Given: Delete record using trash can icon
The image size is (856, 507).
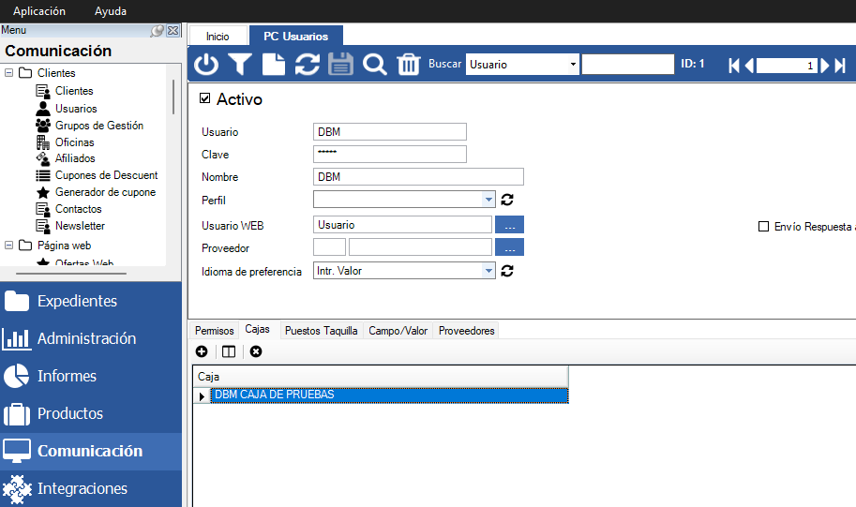Looking at the screenshot, I should pos(408,65).
